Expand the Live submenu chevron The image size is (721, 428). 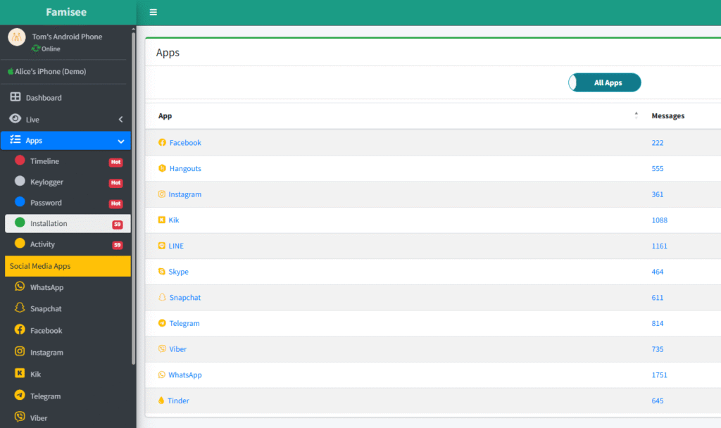pyautogui.click(x=121, y=120)
